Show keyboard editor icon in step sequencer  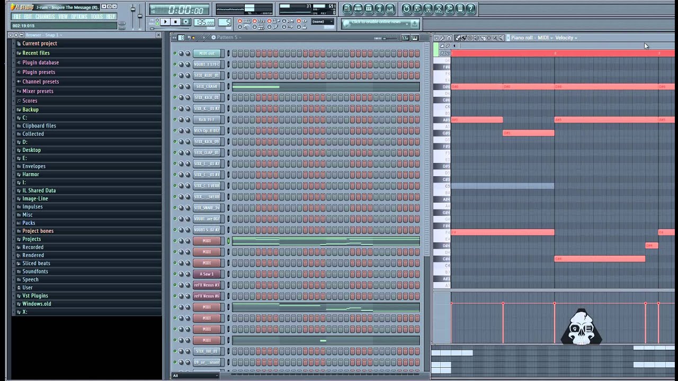(x=415, y=38)
